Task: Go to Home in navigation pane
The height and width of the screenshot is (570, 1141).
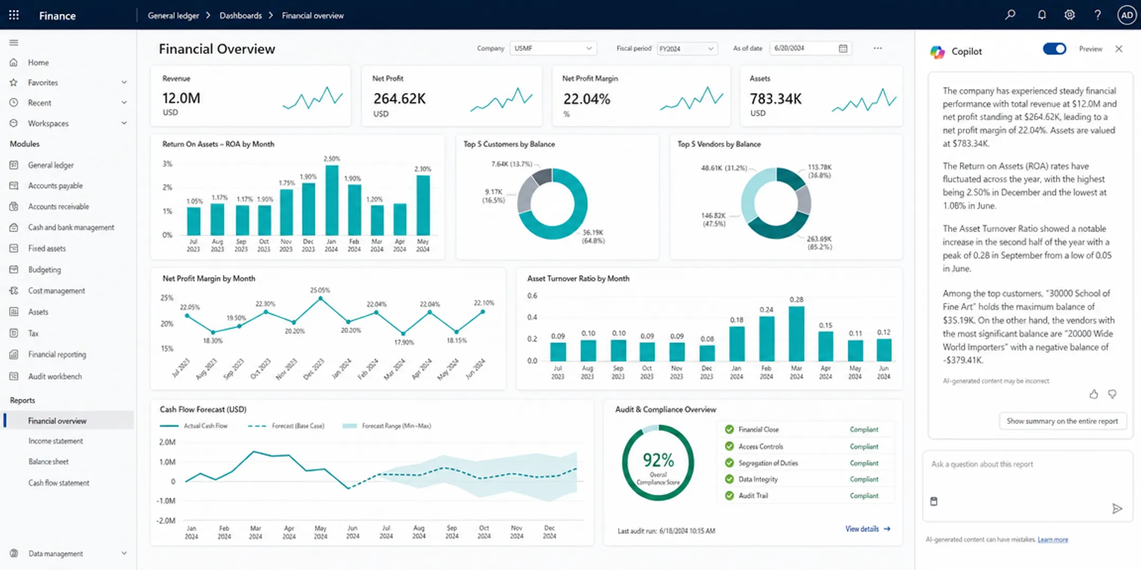Action: 38,62
